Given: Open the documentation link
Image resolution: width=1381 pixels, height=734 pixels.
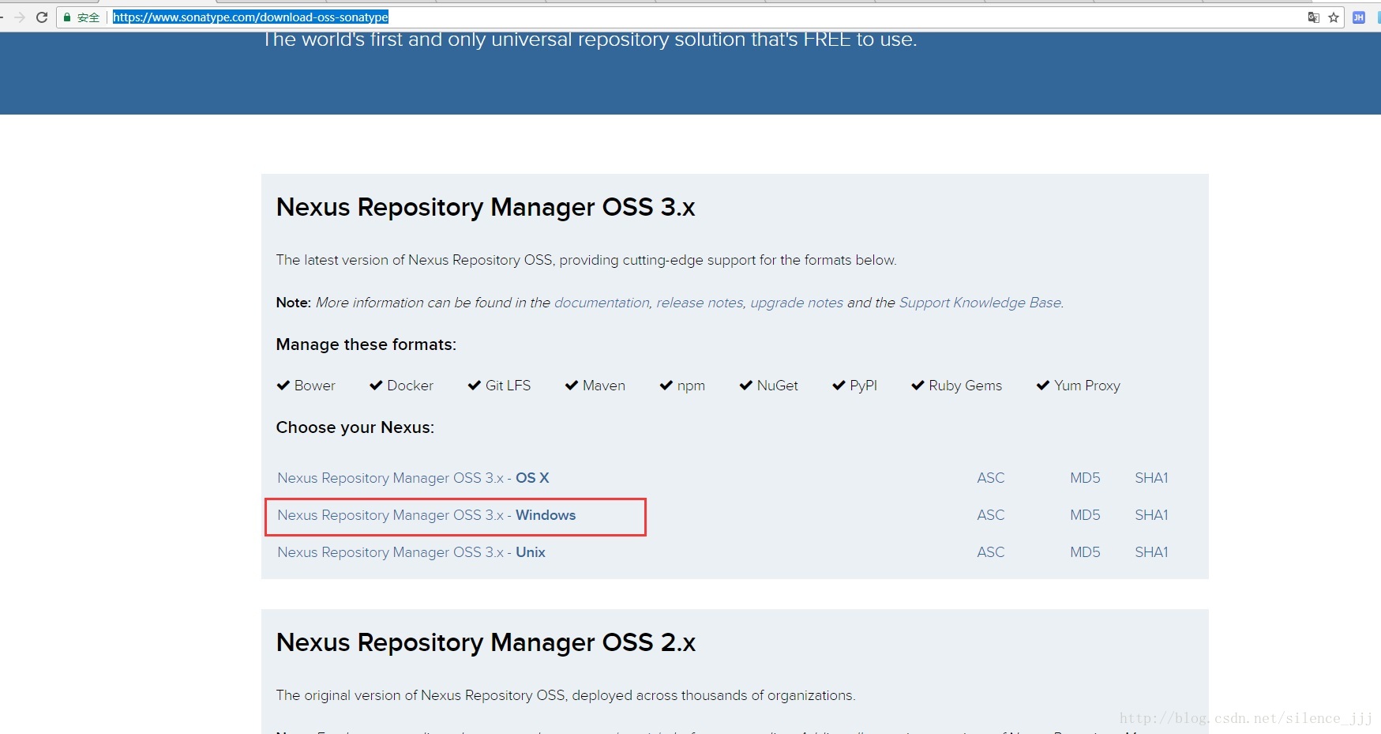Looking at the screenshot, I should pos(602,303).
